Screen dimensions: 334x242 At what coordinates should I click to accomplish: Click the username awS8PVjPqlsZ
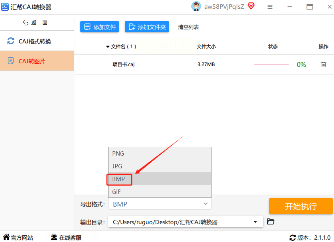coord(224,7)
